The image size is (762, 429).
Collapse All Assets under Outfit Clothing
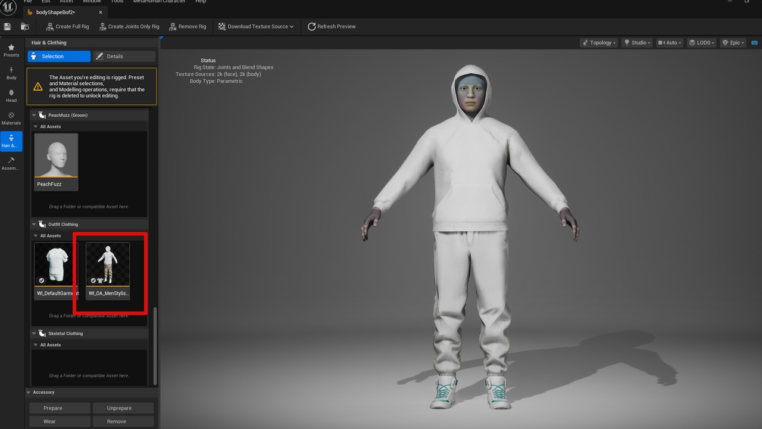point(36,235)
